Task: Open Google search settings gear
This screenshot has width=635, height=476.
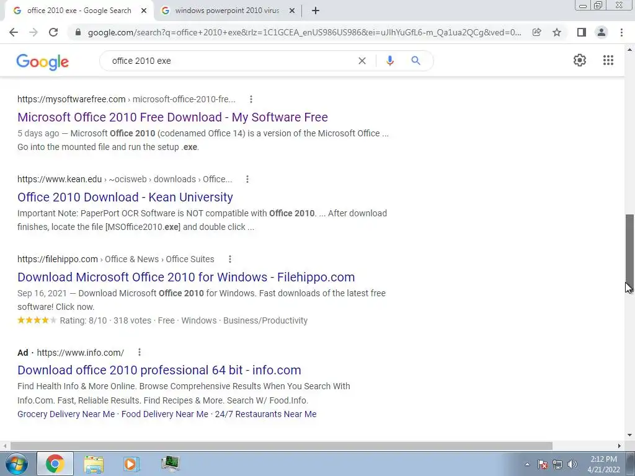Action: pyautogui.click(x=580, y=60)
